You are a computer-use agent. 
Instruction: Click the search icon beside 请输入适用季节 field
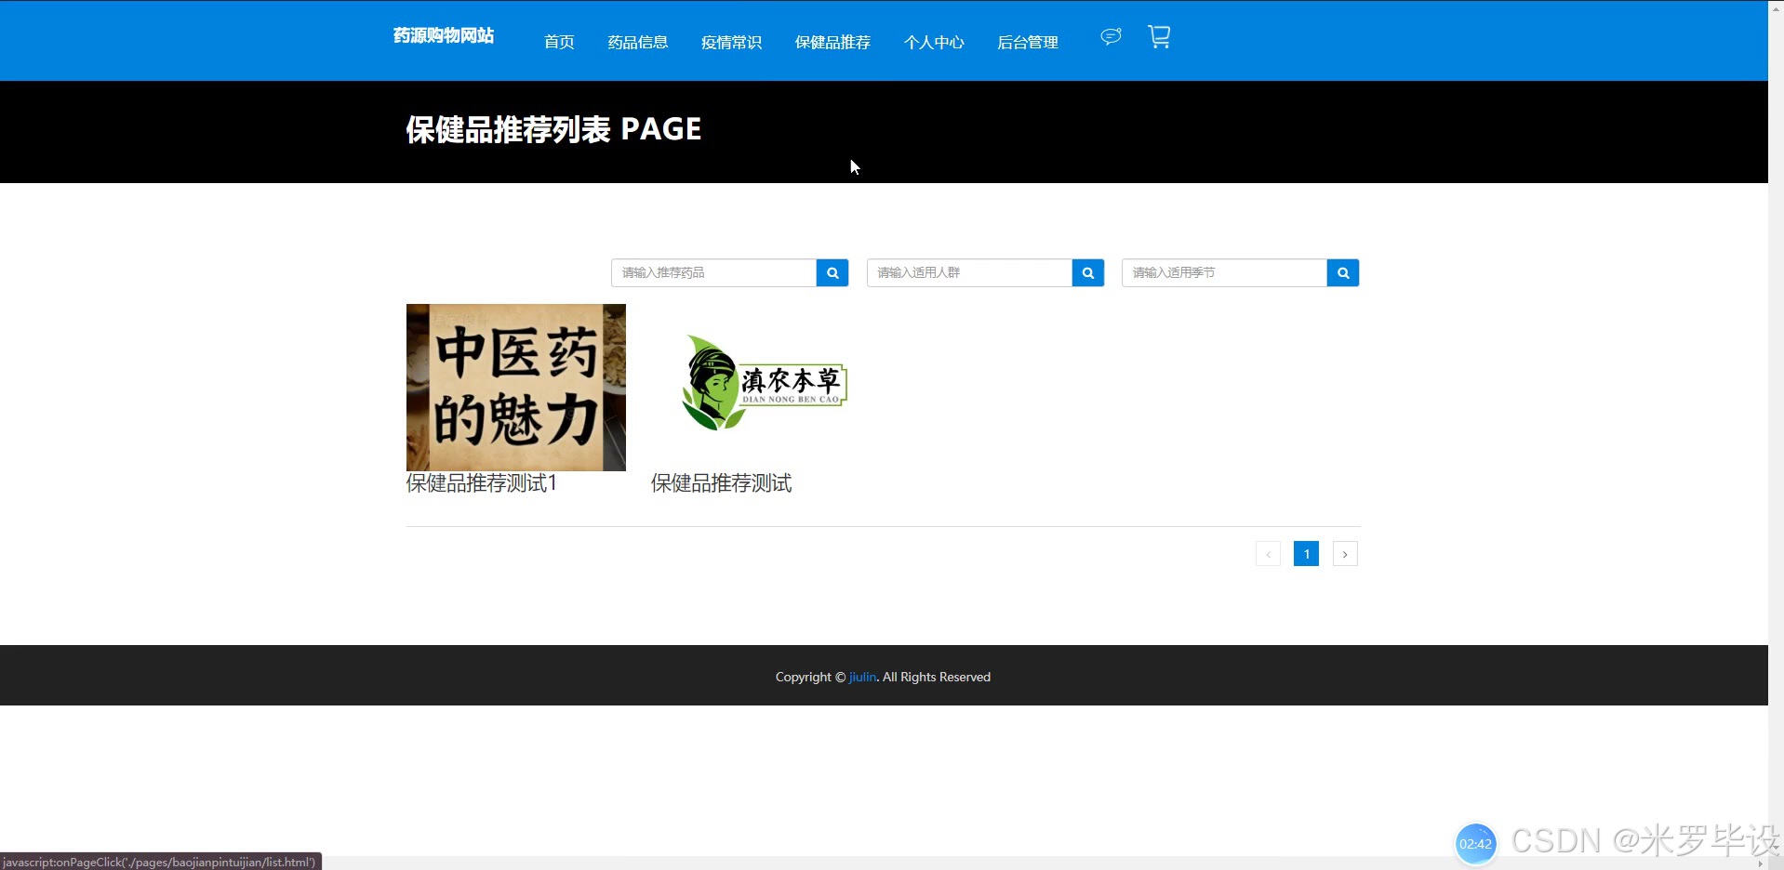tap(1342, 272)
